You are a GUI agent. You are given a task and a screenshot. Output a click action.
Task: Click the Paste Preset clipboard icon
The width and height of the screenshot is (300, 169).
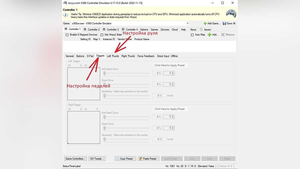[141, 159]
